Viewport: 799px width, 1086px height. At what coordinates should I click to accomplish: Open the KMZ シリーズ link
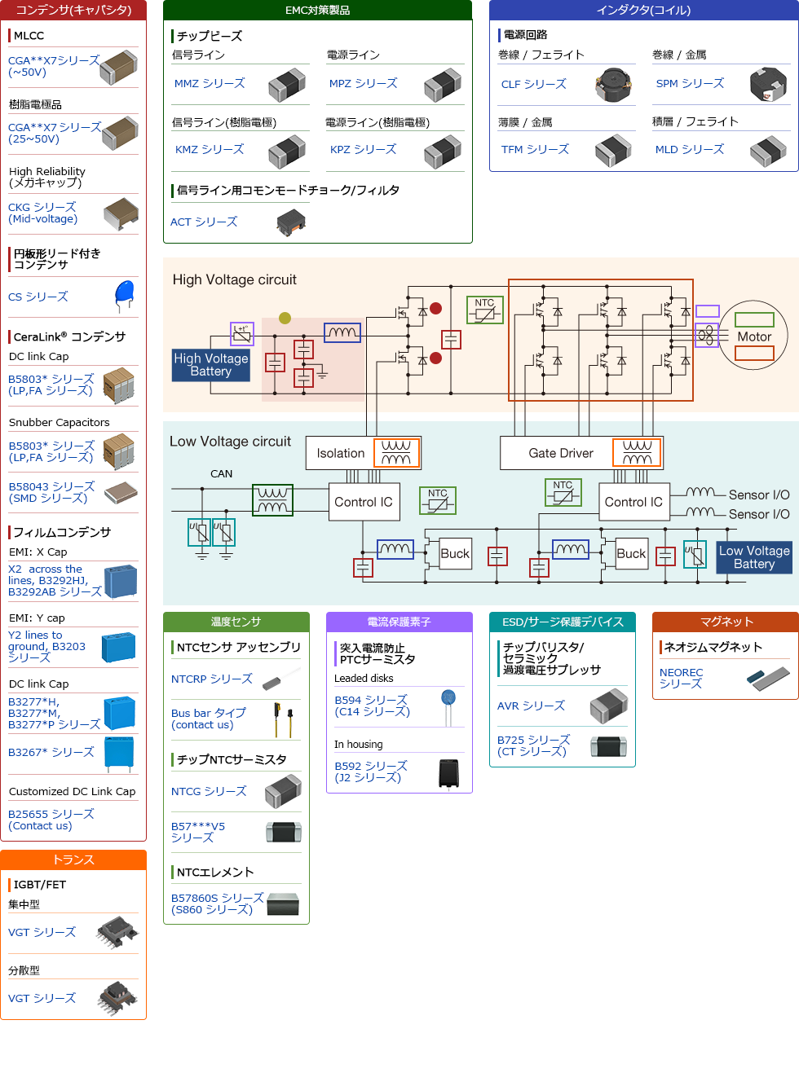pyautogui.click(x=210, y=150)
